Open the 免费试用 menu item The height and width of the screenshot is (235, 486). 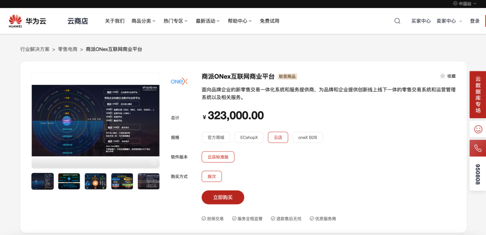pyautogui.click(x=270, y=21)
